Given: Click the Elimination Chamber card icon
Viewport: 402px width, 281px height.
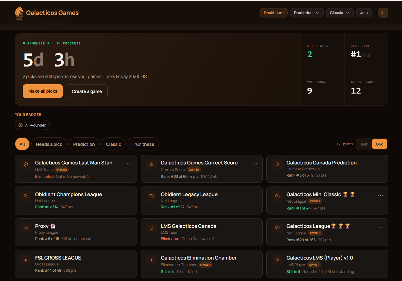Looking at the screenshot, I should (x=152, y=260).
